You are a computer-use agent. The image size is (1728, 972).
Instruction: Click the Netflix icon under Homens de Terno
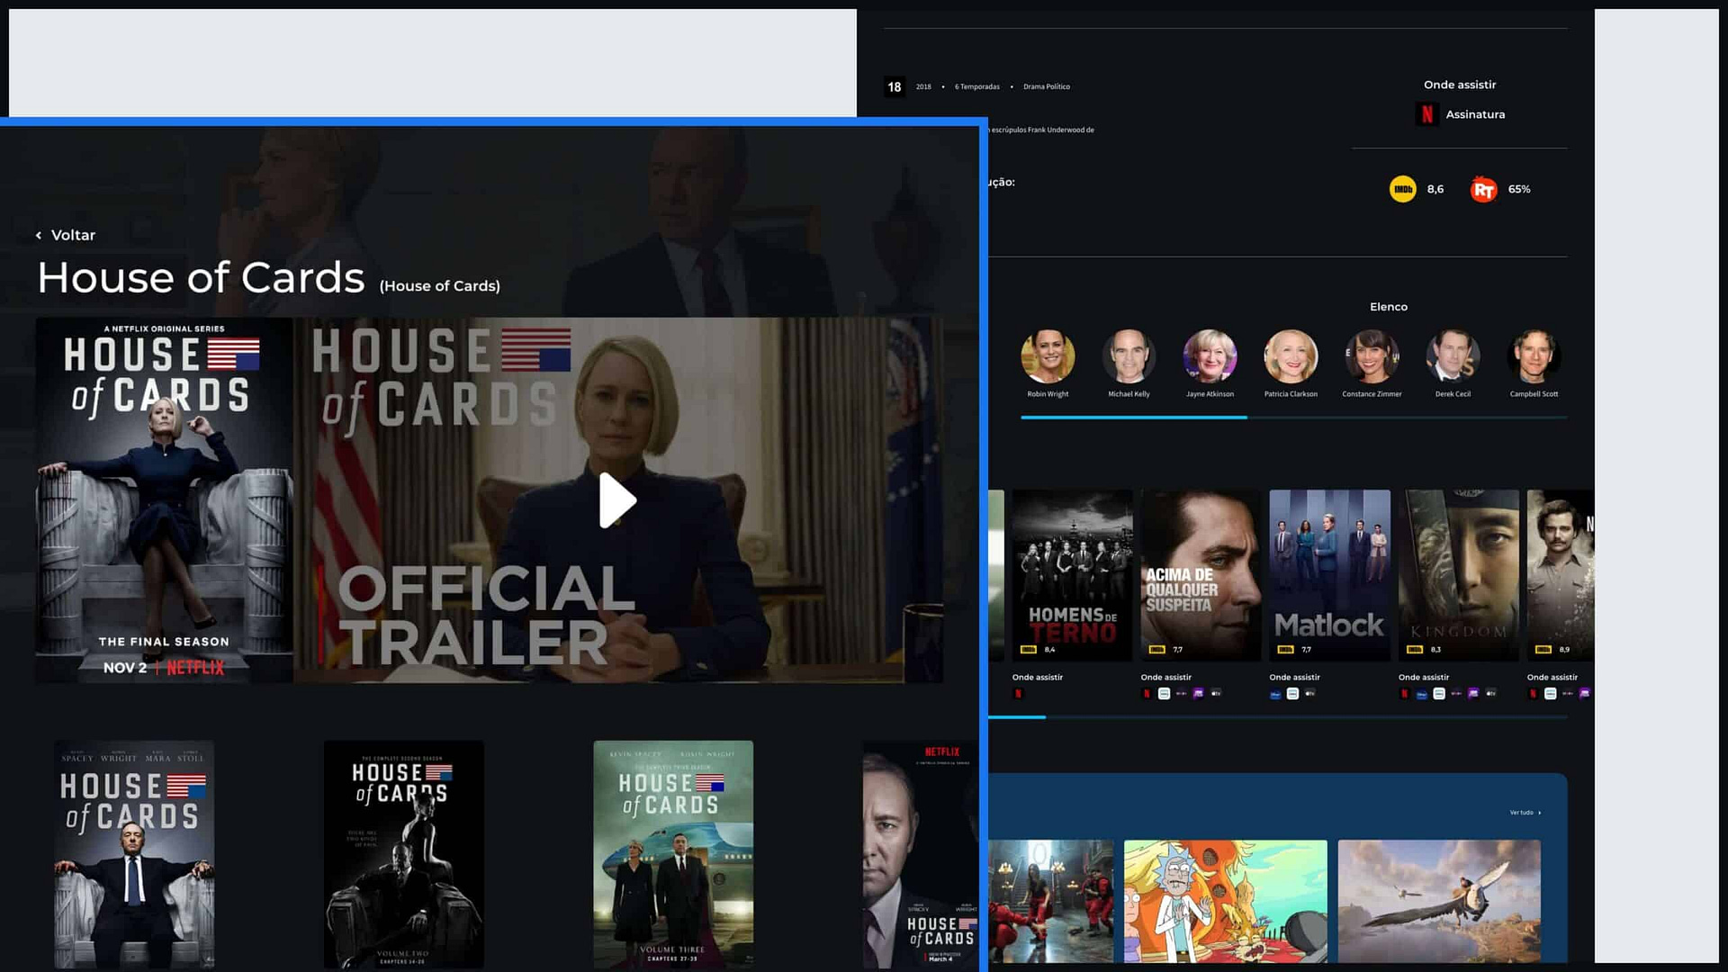[1018, 694]
